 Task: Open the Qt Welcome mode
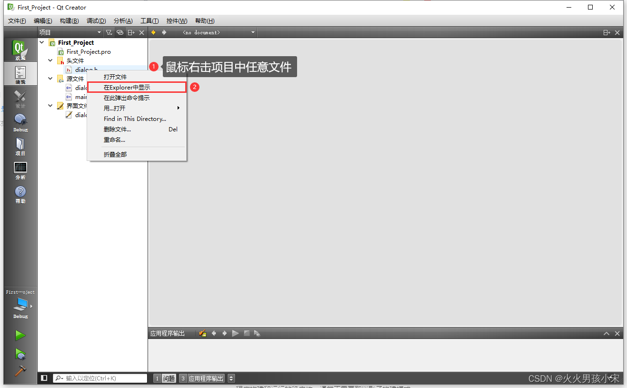pyautogui.click(x=20, y=50)
